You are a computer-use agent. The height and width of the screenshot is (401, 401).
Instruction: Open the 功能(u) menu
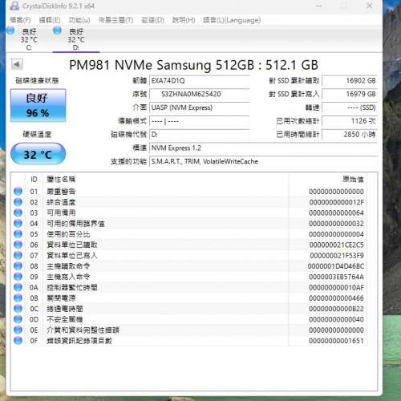(79, 20)
